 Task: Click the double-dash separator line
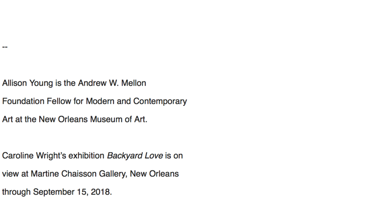pos(5,47)
